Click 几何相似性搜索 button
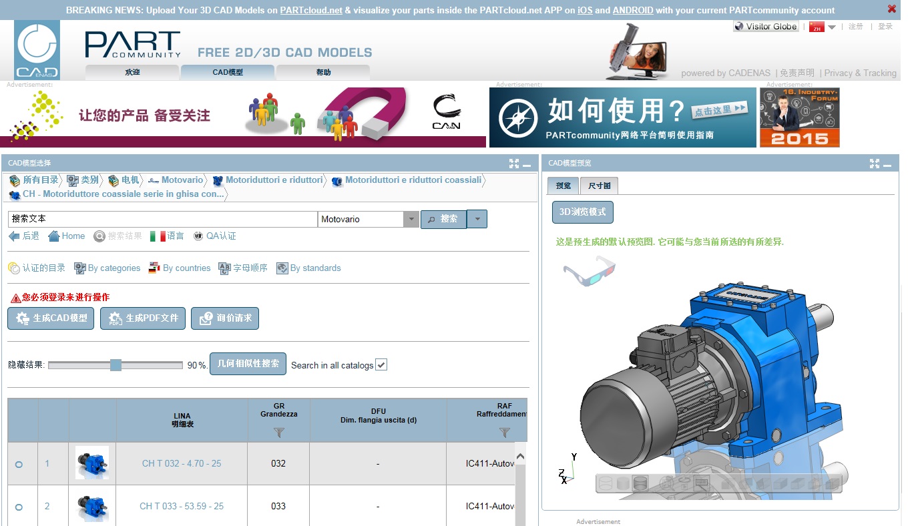Image resolution: width=912 pixels, height=526 pixels. [248, 364]
